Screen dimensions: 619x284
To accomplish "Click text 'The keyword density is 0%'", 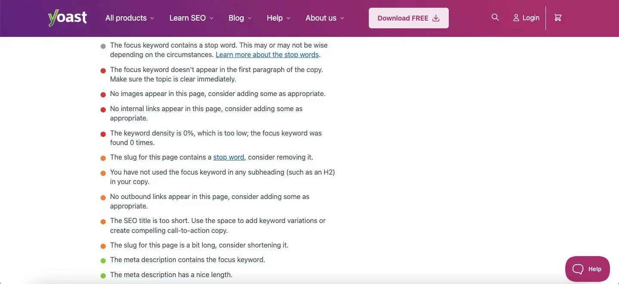I will [152, 133].
